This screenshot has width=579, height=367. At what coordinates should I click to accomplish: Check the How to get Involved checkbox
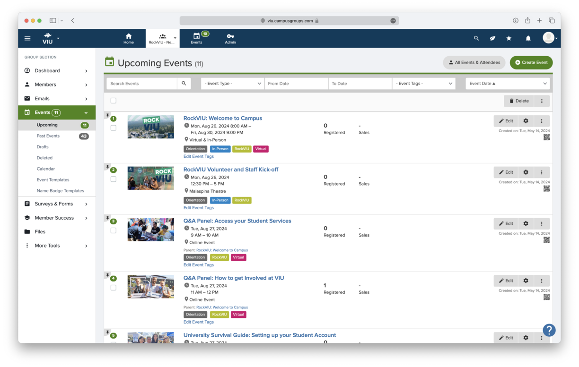(113, 288)
